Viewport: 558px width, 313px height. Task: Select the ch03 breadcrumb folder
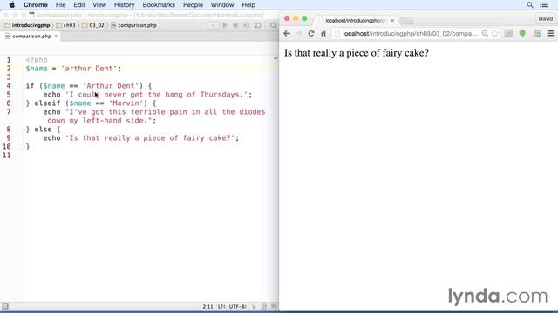66,25
